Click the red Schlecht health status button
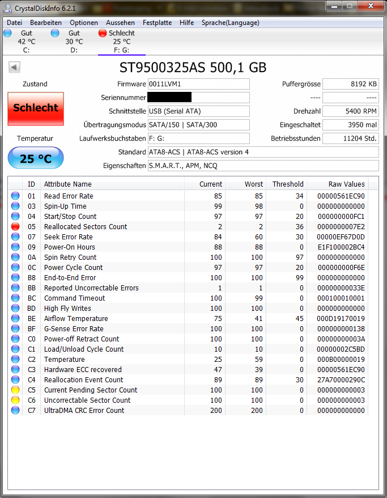 coord(36,109)
